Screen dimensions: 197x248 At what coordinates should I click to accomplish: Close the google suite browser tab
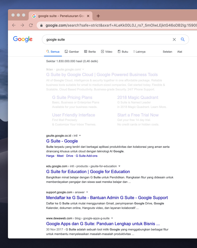click(x=88, y=16)
